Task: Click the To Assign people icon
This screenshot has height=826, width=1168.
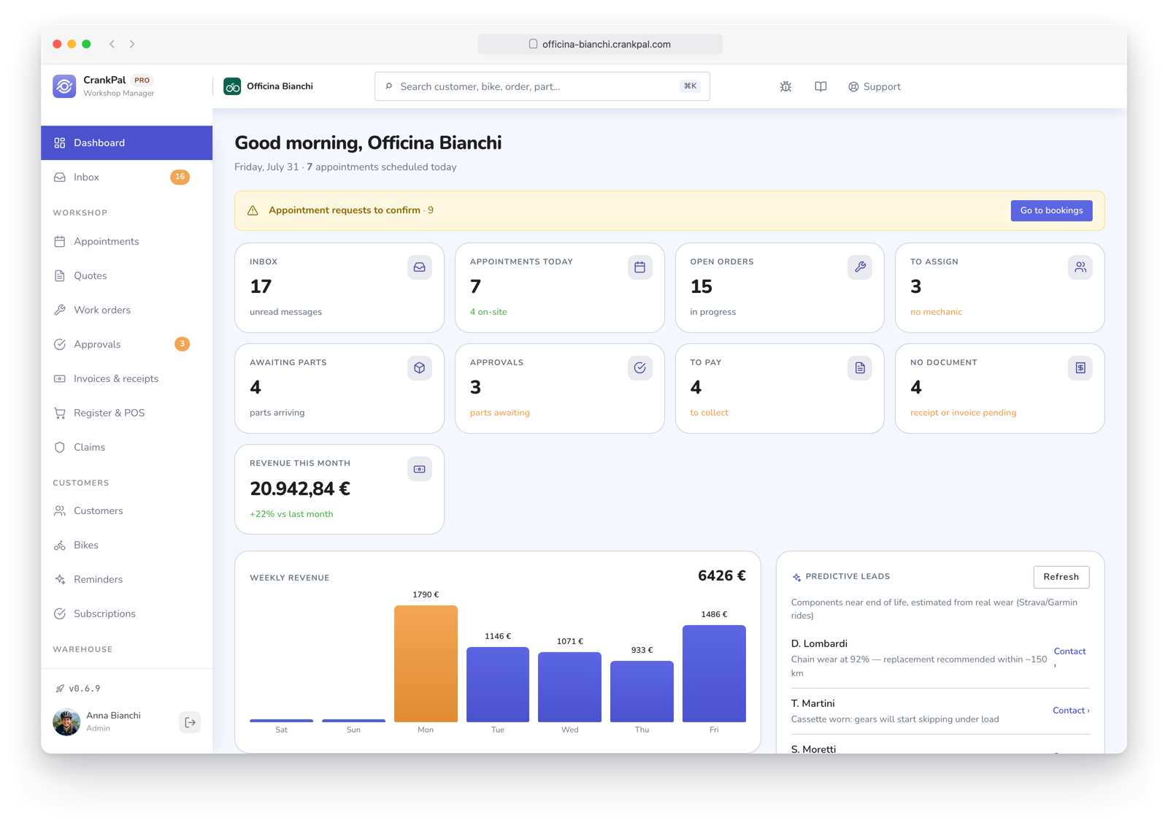Action: pos(1080,267)
